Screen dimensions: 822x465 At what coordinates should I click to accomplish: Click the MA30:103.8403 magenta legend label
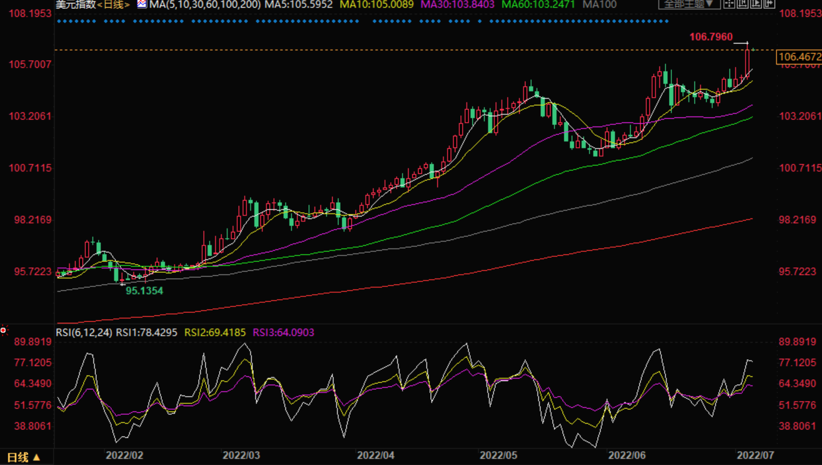[x=457, y=4]
